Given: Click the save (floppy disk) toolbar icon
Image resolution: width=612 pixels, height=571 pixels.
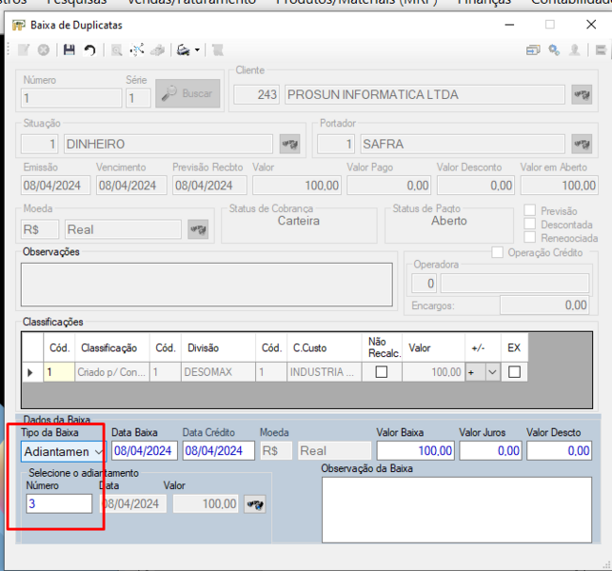Looking at the screenshot, I should [x=69, y=49].
